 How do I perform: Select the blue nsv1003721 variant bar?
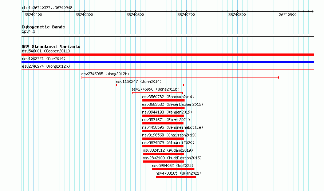tap(167, 62)
